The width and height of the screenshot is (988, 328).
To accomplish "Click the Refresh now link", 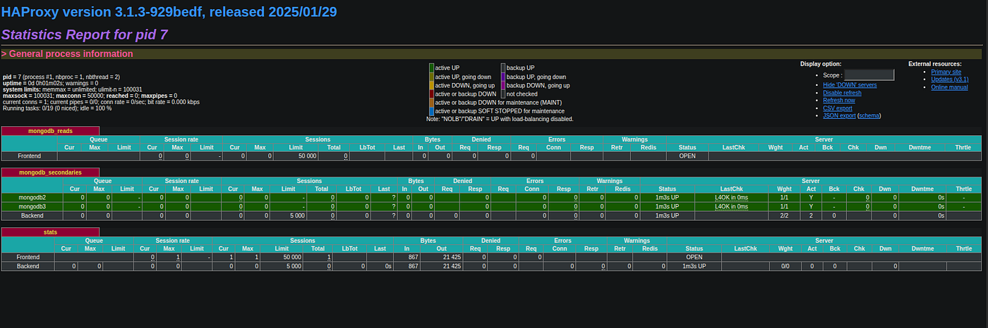I will (839, 101).
